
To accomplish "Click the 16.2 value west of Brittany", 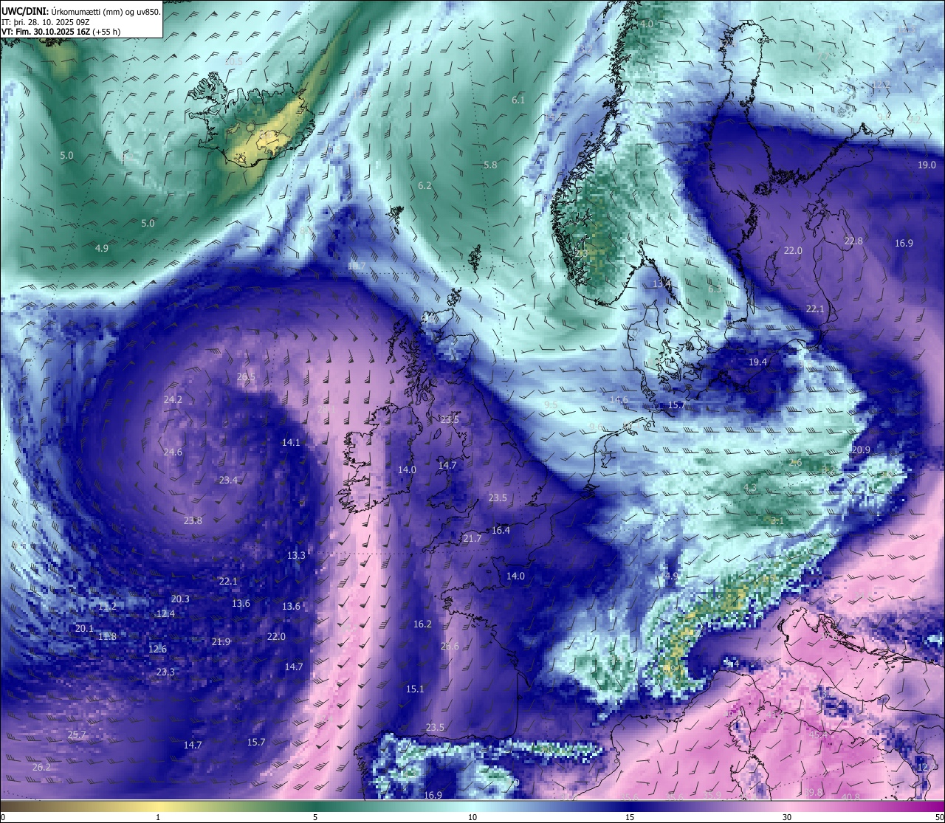I will (x=422, y=624).
